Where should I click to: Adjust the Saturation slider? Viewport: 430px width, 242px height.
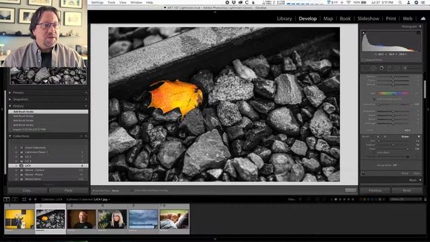tap(392, 105)
